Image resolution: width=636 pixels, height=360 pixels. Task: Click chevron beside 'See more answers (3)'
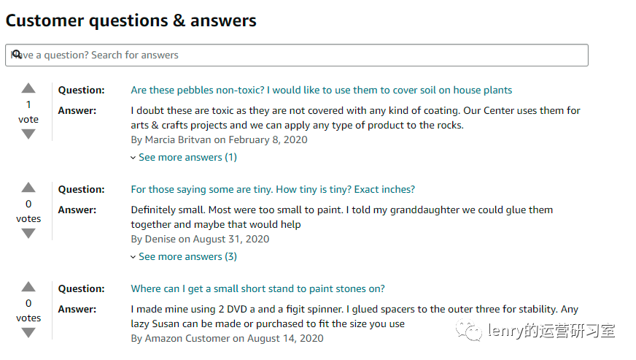coord(133,257)
